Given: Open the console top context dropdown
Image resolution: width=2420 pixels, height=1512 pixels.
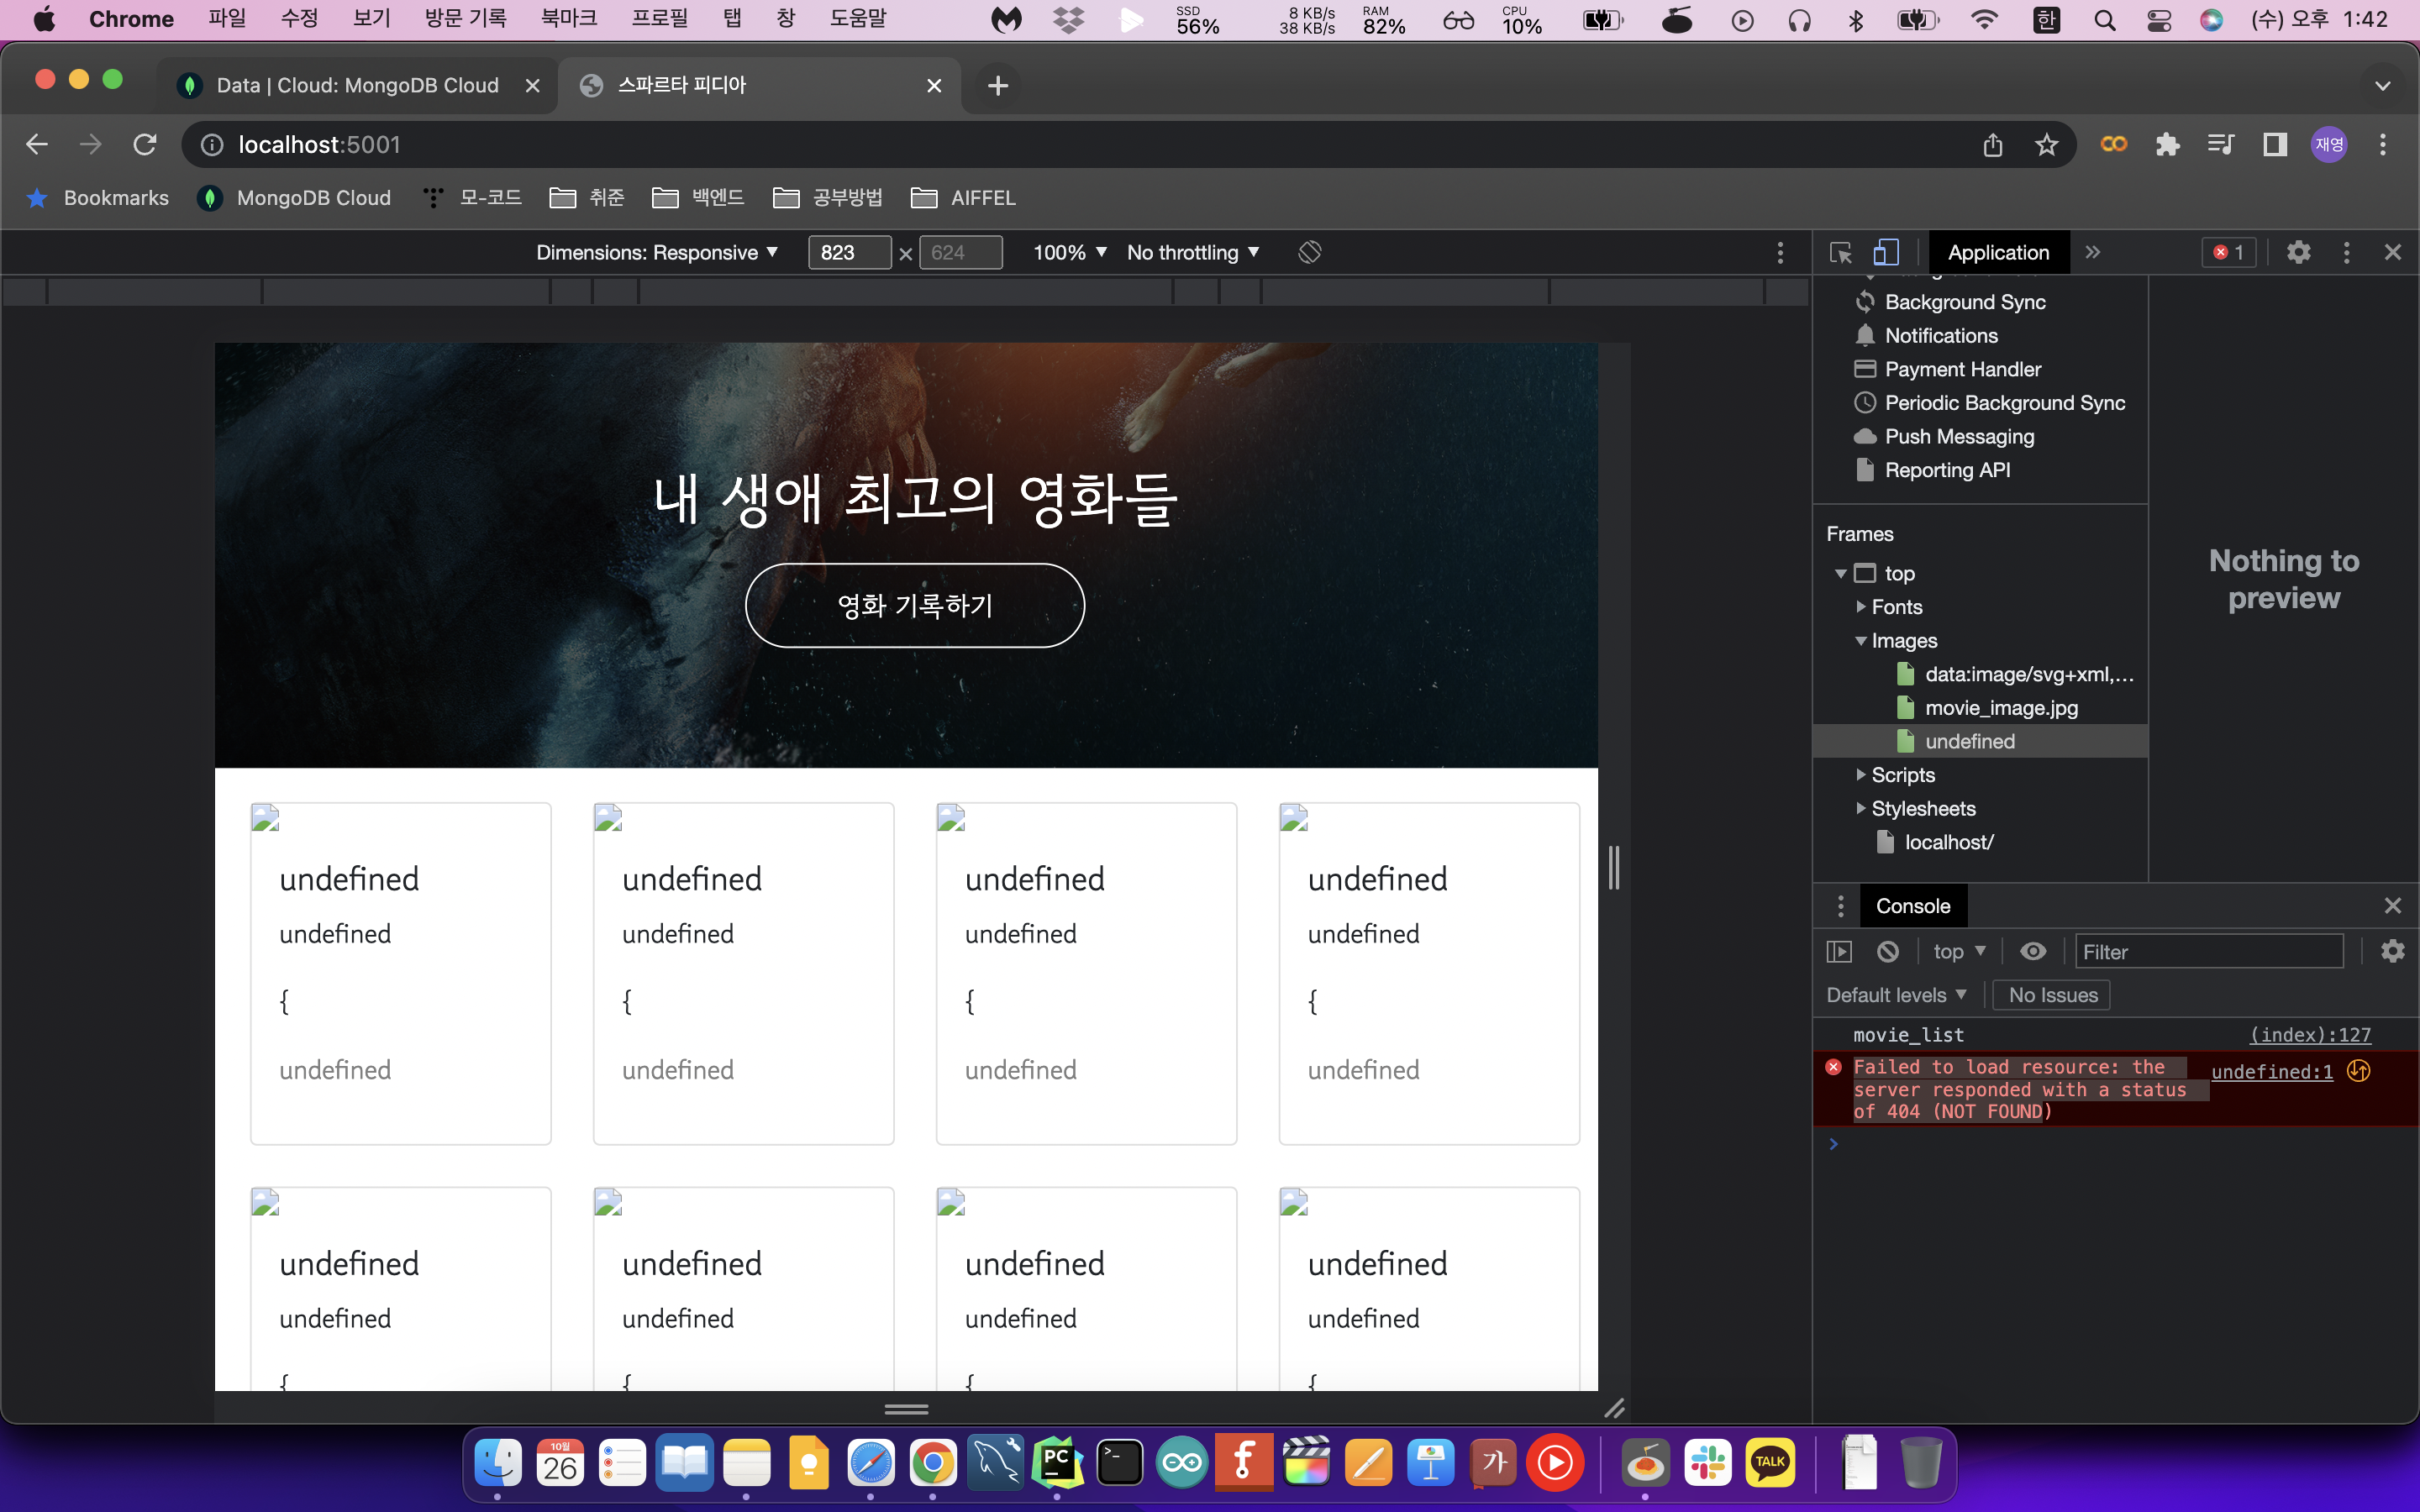Looking at the screenshot, I should click(1959, 951).
